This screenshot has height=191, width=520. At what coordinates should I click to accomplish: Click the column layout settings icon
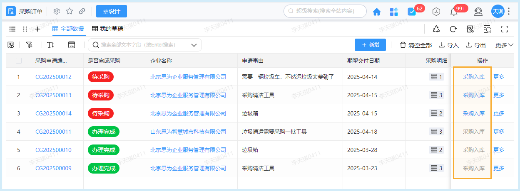[x=11, y=45]
